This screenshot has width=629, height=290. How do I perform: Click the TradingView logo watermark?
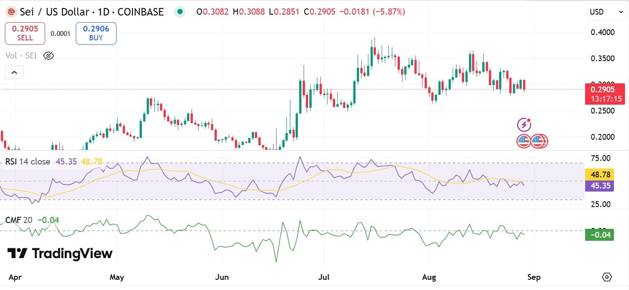(x=60, y=254)
